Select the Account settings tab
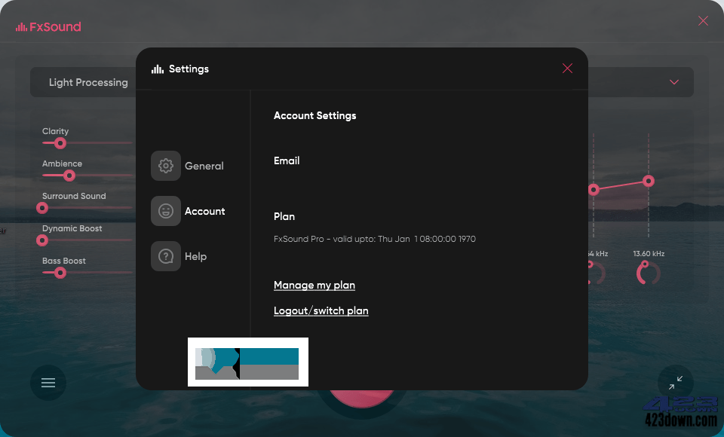The image size is (724, 437). 189,211
